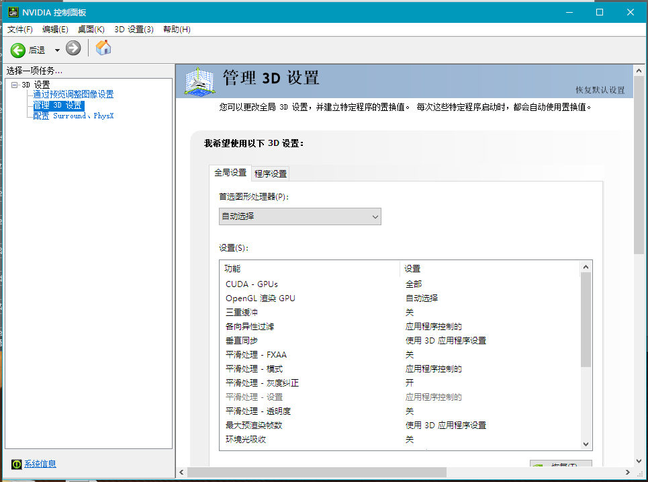This screenshot has width=648, height=482.
Task: Click the main panel vertical scrollbar thumb
Action: [x=639, y=165]
